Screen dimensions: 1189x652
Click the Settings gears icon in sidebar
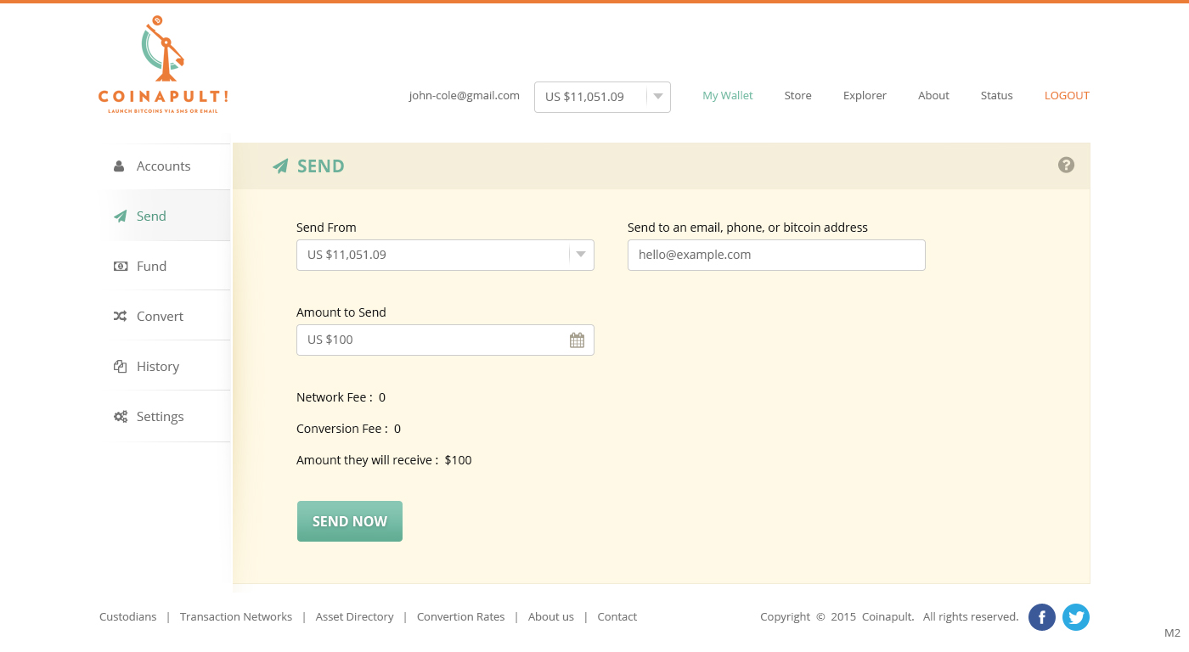click(121, 417)
